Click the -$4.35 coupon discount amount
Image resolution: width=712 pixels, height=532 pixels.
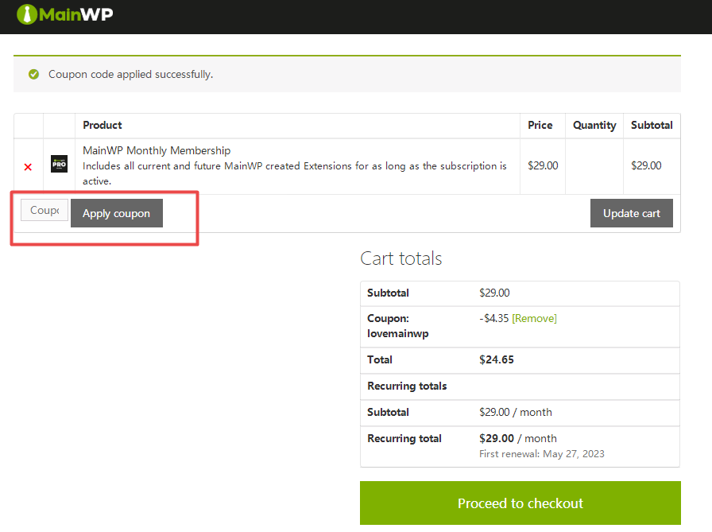tap(493, 318)
